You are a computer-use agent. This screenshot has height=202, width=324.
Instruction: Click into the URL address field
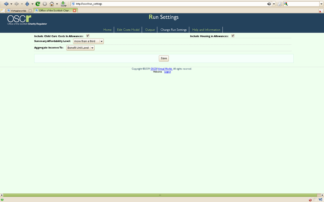click(168, 4)
